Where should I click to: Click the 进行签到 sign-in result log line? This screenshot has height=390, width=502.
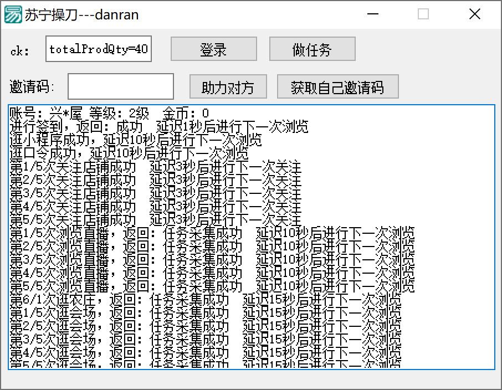pyautogui.click(x=159, y=127)
